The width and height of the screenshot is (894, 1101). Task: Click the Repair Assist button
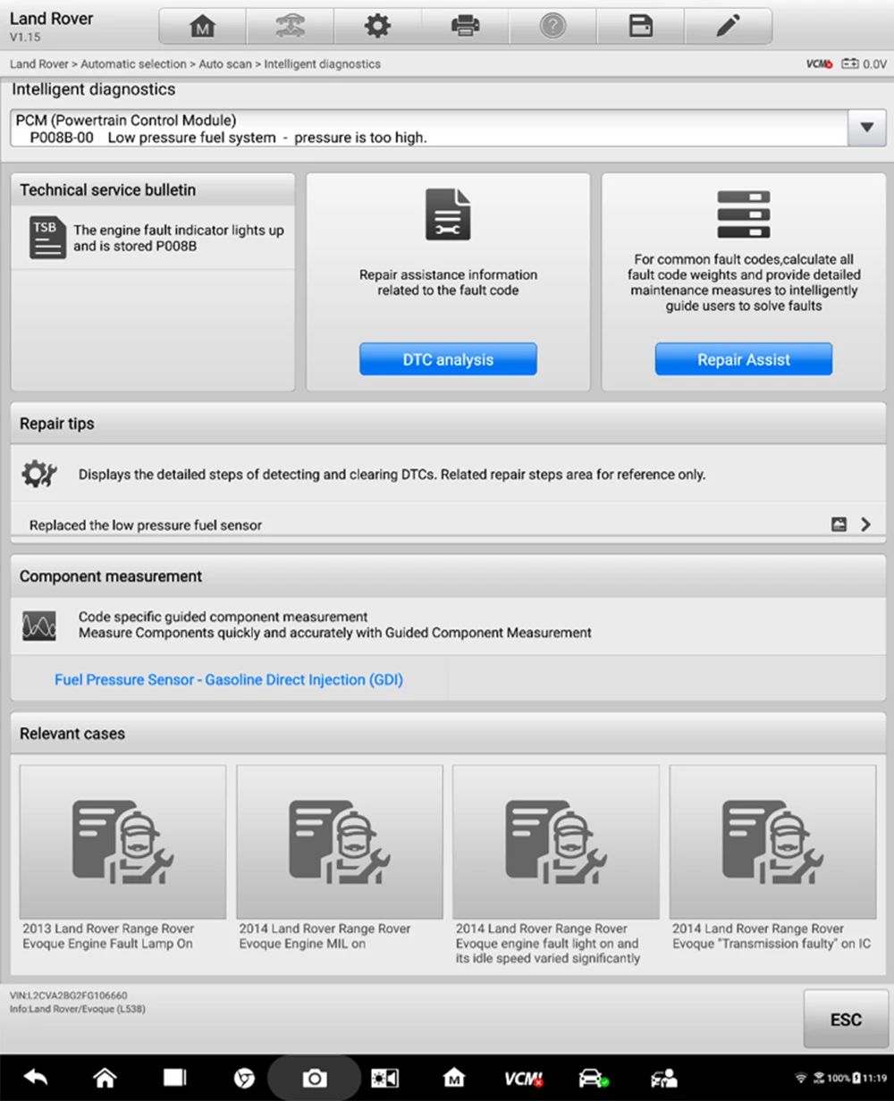click(x=743, y=359)
